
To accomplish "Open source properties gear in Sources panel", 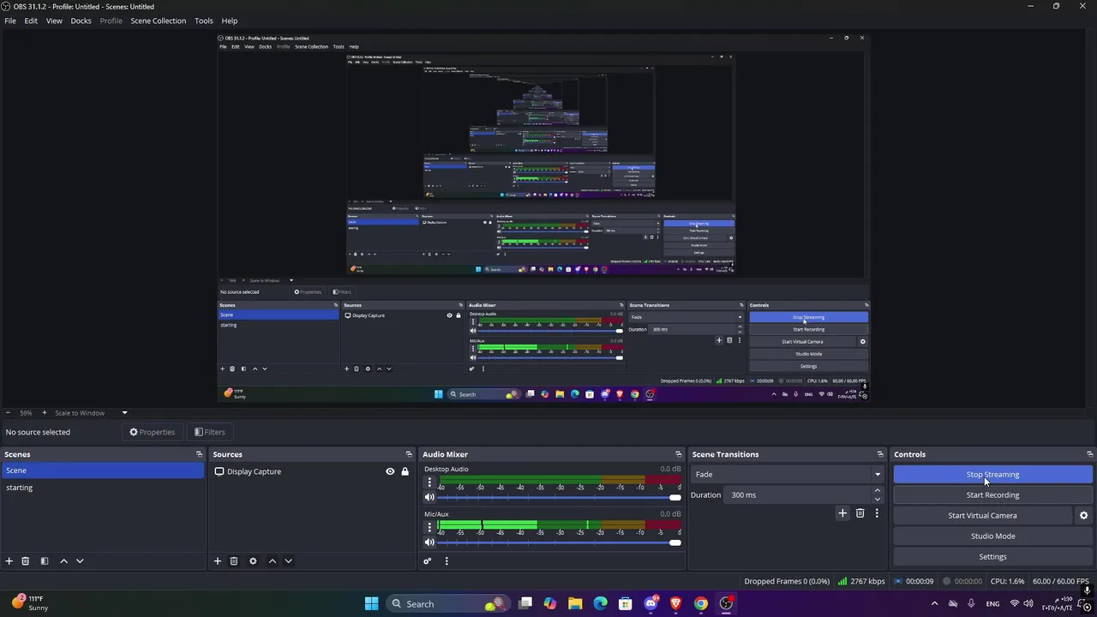I will pyautogui.click(x=253, y=561).
